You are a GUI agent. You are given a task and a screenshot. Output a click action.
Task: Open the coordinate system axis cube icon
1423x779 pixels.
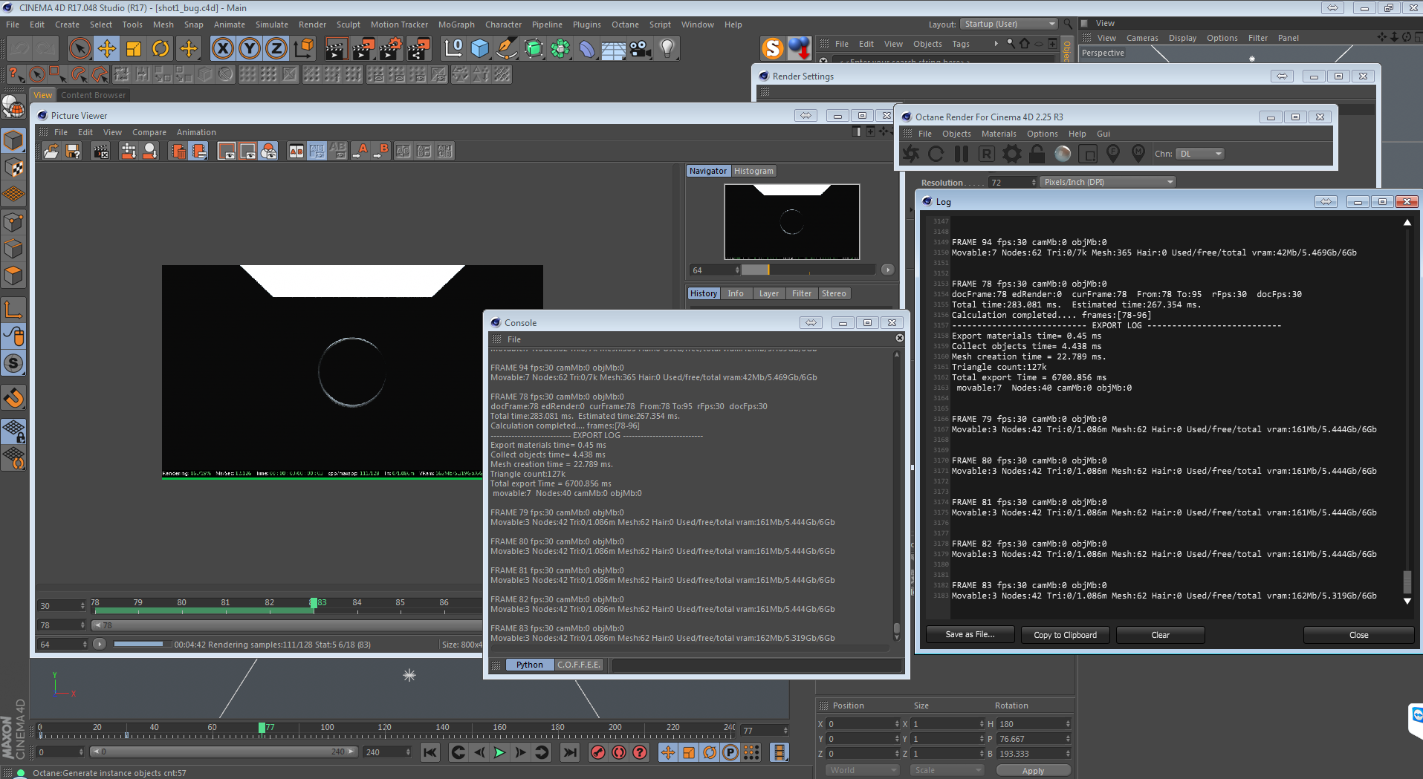303,49
